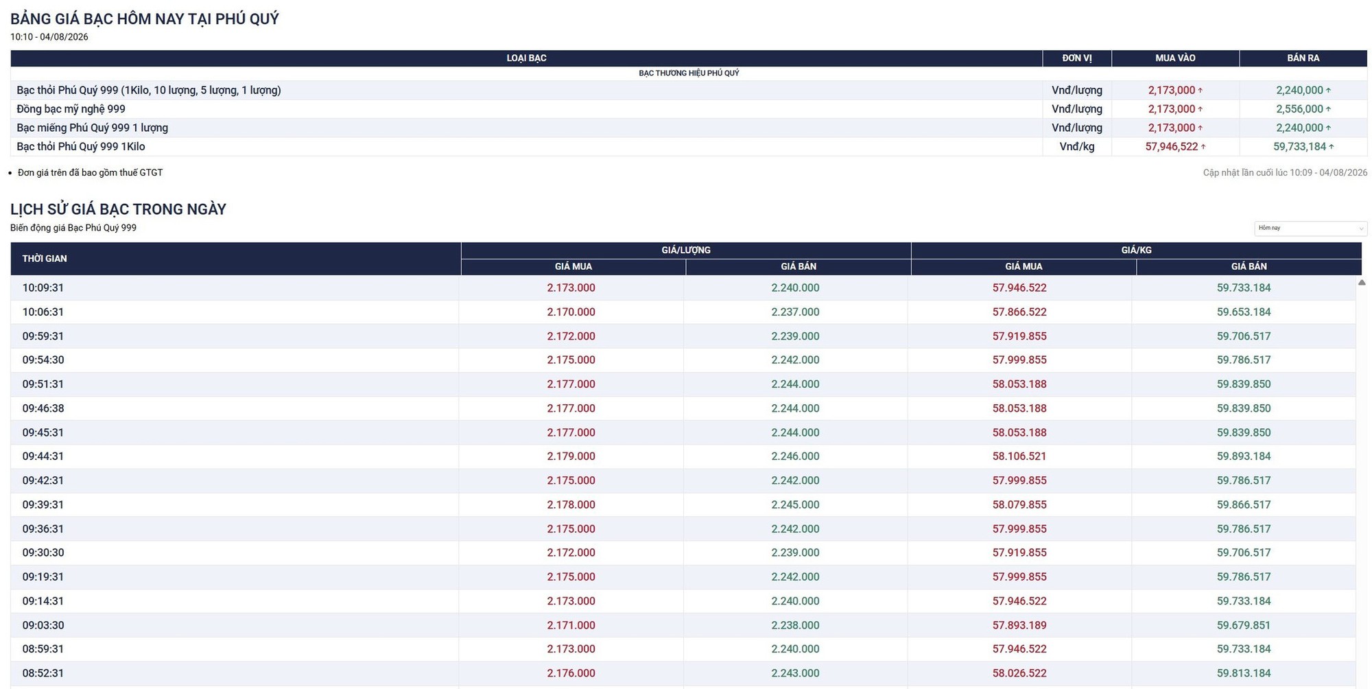Click the "BẠC THƯƠNG HIỆU PHÚ QUÝ" group row
Viewport: 1372px width, 689px height.
pyautogui.click(x=689, y=73)
